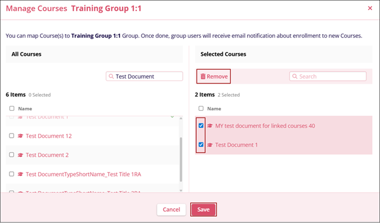Toggle select-all checkbox in All Courses header

tap(12, 109)
